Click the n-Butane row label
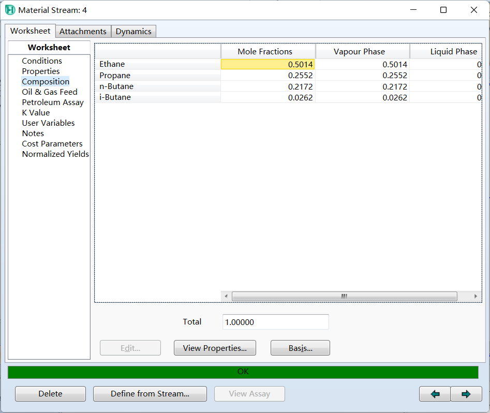The image size is (490, 413). pyautogui.click(x=158, y=86)
